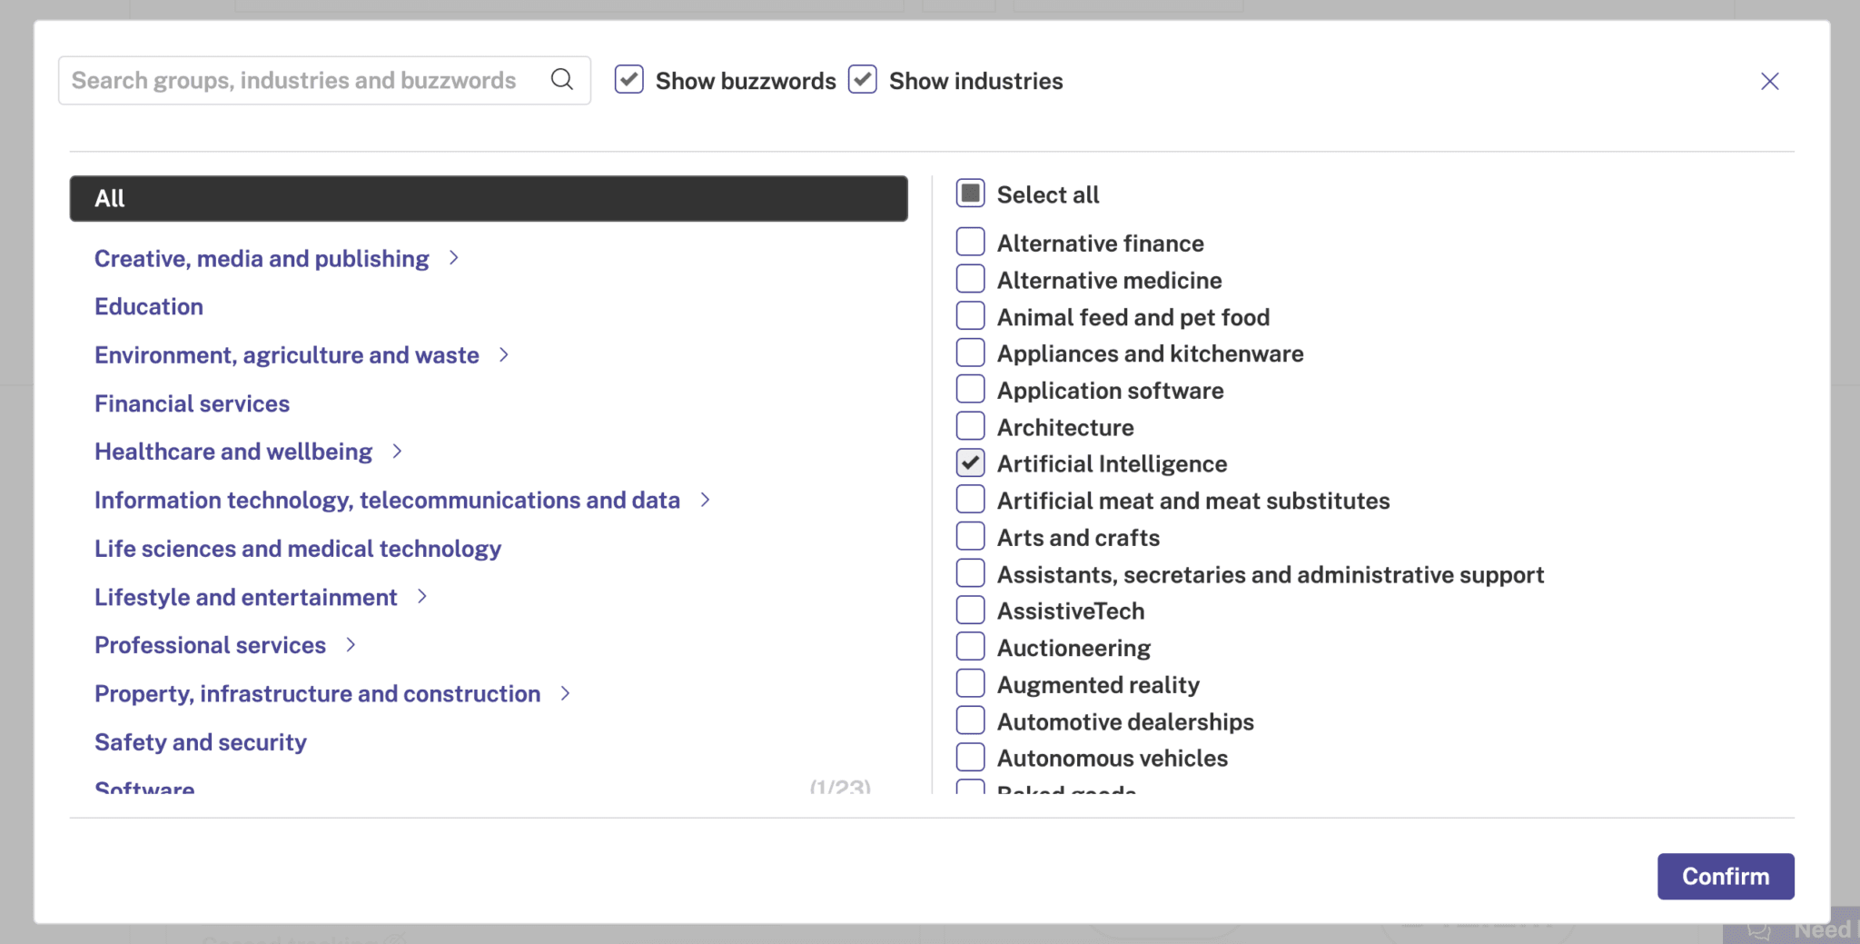Viewport: 1860px width, 944px height.
Task: Focus the search groups and industries field
Action: click(324, 81)
